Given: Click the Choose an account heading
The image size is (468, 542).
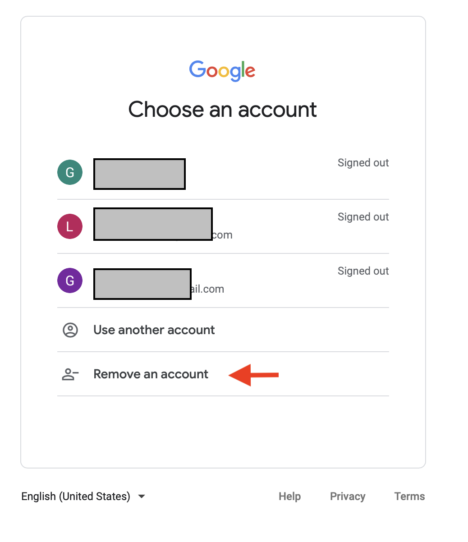Looking at the screenshot, I should pos(223,110).
